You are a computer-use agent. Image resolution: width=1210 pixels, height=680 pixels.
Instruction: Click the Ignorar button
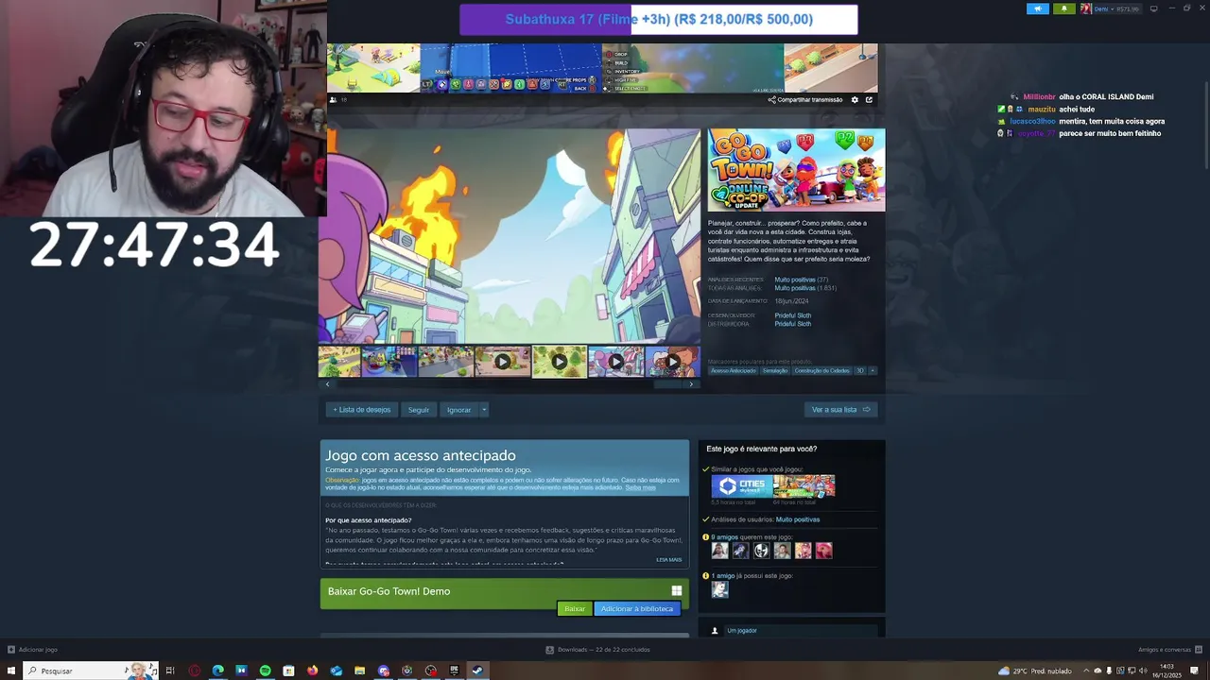(x=459, y=410)
